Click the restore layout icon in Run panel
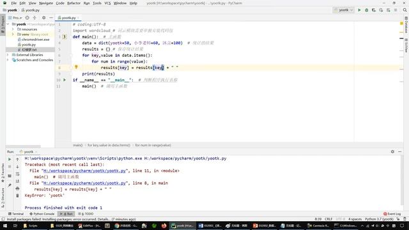 [x=10, y=176]
